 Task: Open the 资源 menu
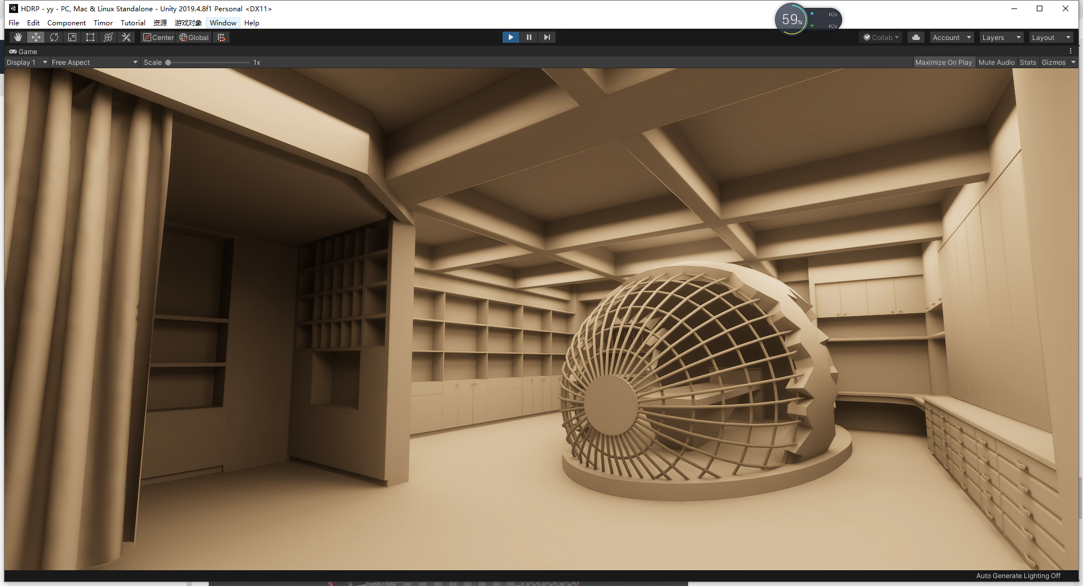click(160, 23)
